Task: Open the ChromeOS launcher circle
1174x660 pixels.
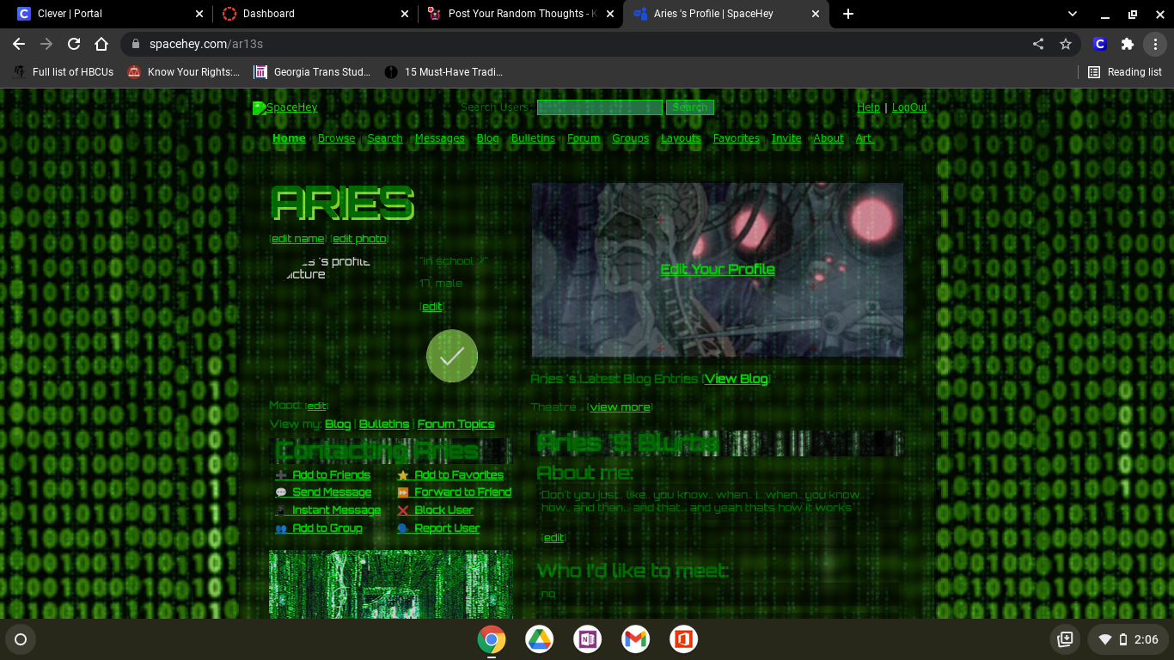Action: [21, 639]
